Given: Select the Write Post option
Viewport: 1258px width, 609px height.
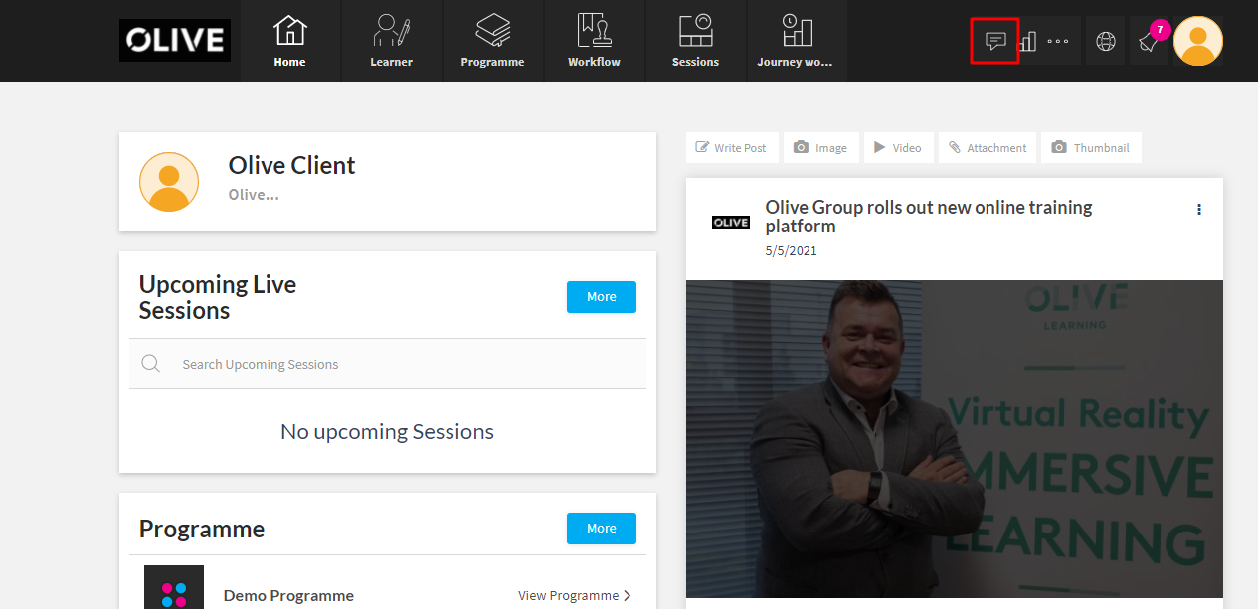Looking at the screenshot, I should 732,147.
